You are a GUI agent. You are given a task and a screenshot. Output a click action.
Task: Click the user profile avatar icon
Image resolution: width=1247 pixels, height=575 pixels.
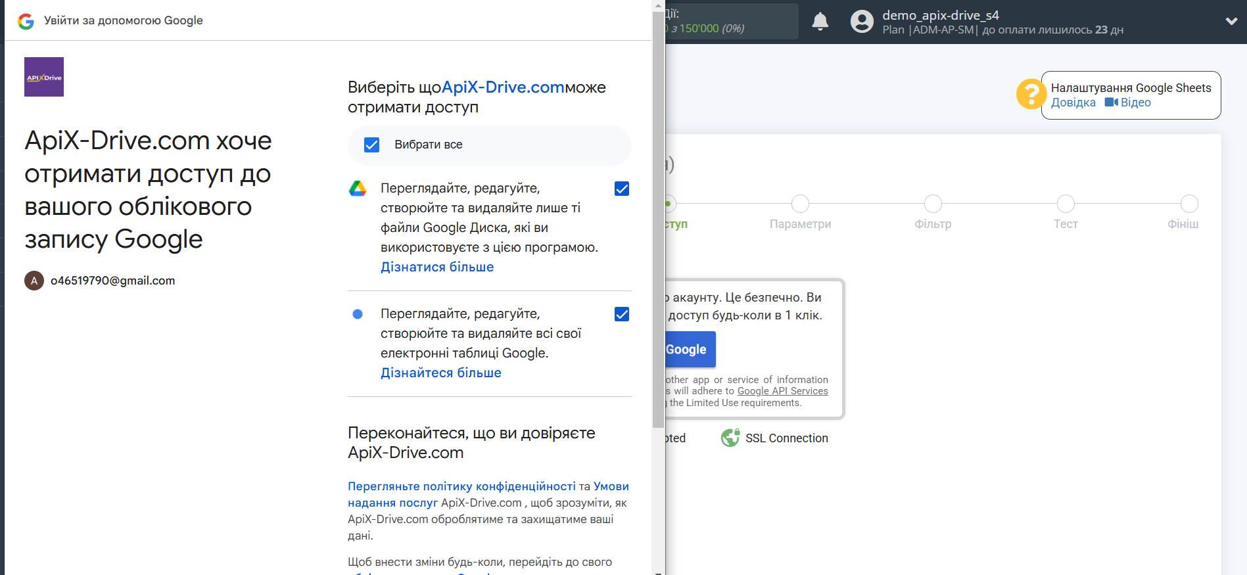(862, 22)
